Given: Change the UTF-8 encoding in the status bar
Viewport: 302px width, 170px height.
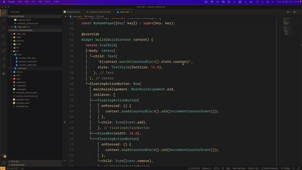Looking at the screenshot, I should [216, 169].
